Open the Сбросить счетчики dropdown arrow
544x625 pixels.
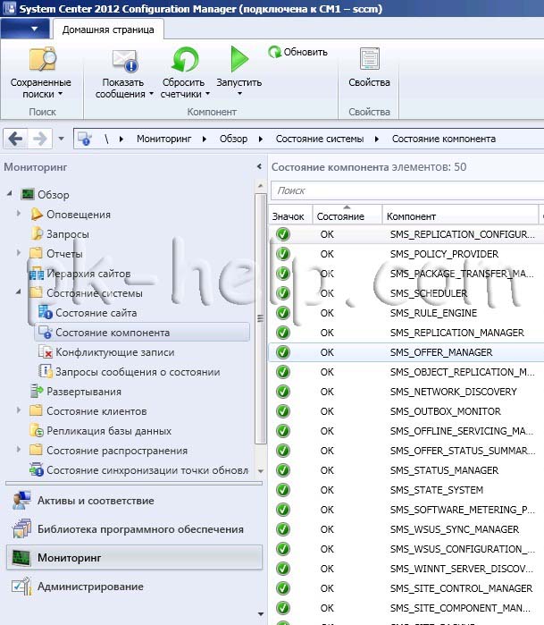point(207,94)
